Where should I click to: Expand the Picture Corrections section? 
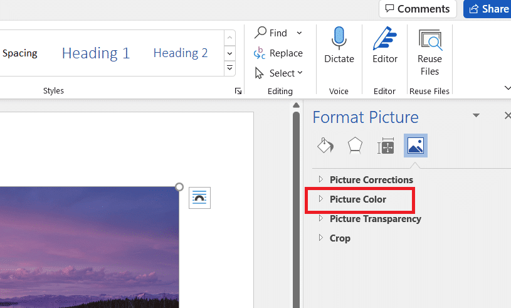371,180
